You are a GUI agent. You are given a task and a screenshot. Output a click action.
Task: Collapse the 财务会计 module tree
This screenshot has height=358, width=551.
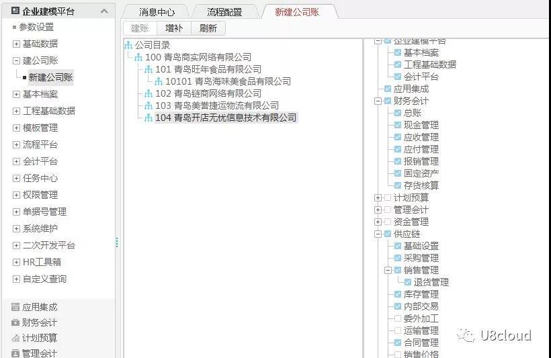(x=378, y=101)
